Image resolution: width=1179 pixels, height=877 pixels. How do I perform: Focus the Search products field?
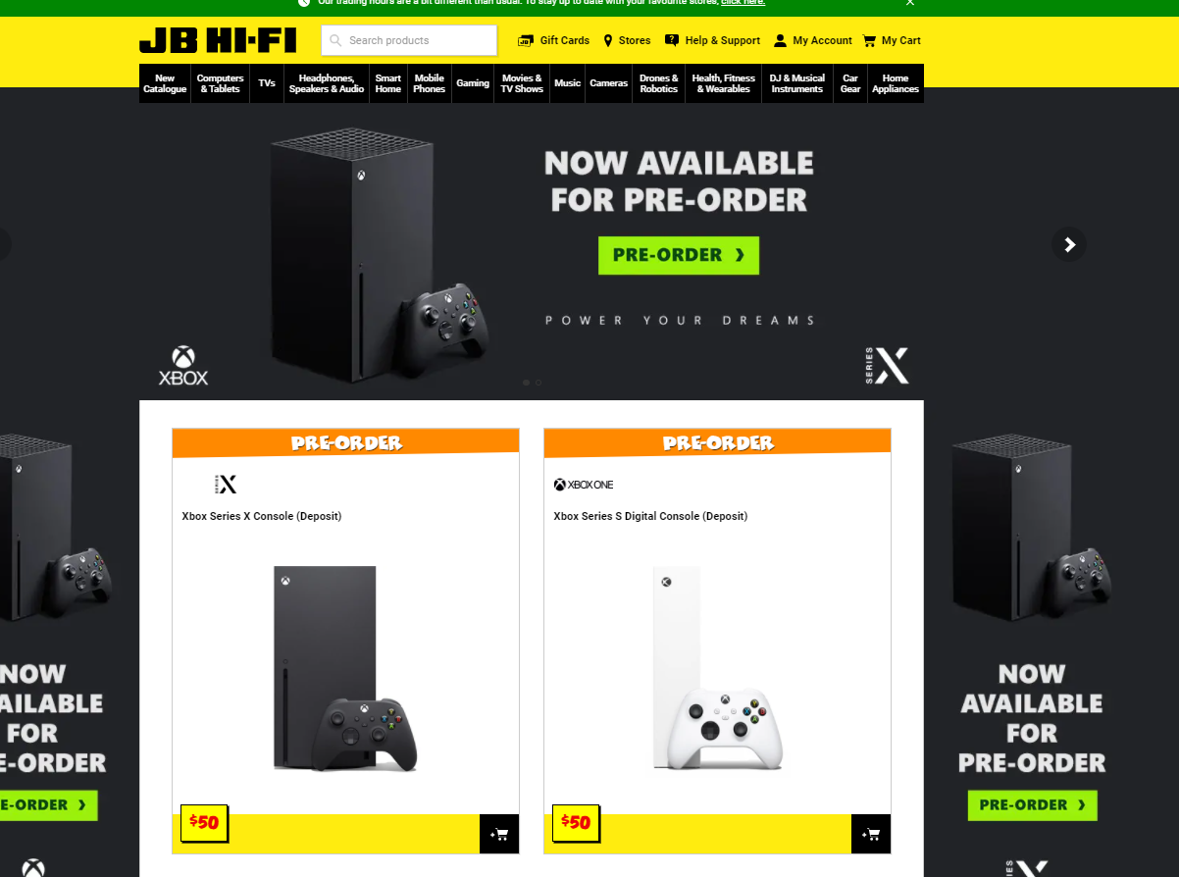tap(409, 40)
